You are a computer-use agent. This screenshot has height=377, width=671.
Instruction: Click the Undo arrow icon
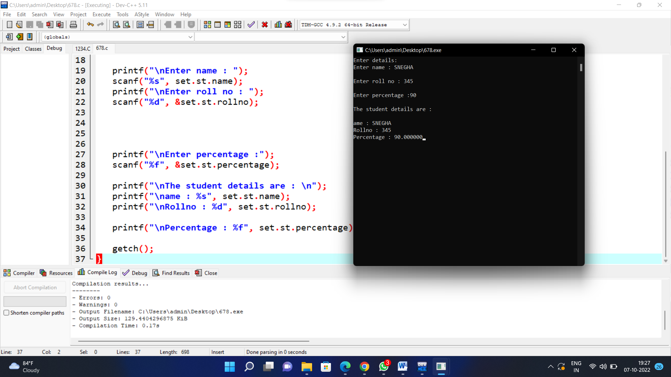click(90, 24)
